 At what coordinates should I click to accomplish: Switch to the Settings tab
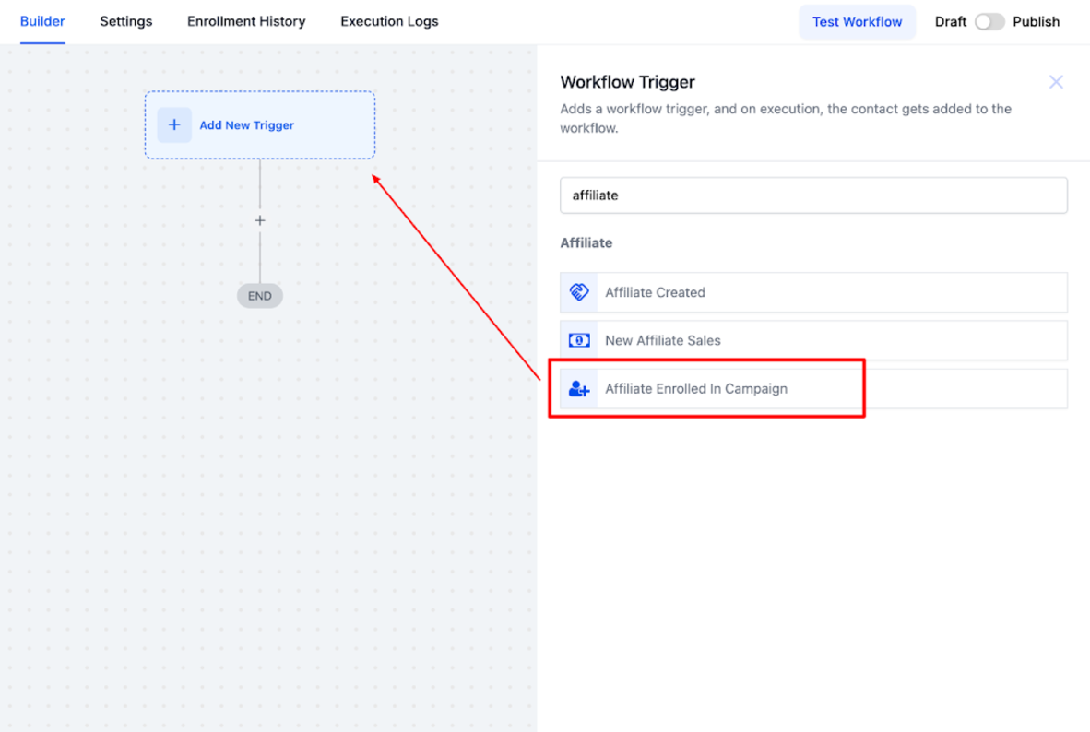pos(126,21)
